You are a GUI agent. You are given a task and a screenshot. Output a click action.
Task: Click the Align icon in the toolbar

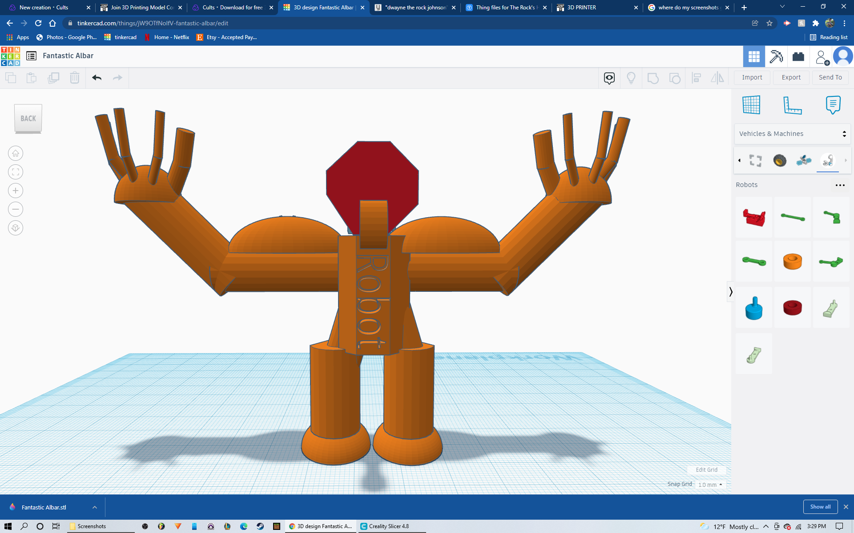click(696, 77)
